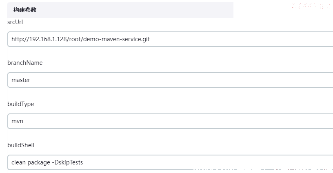Click the '-DskipTests' flag in buildShell
333x173 pixels.
coord(67,162)
